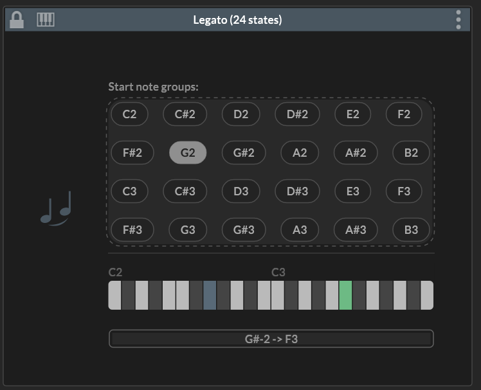The height and width of the screenshot is (390, 481).
Task: Choose the A2 note group
Action: coord(300,153)
